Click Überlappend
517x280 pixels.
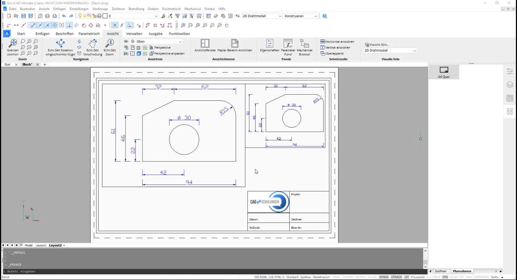[332, 54]
